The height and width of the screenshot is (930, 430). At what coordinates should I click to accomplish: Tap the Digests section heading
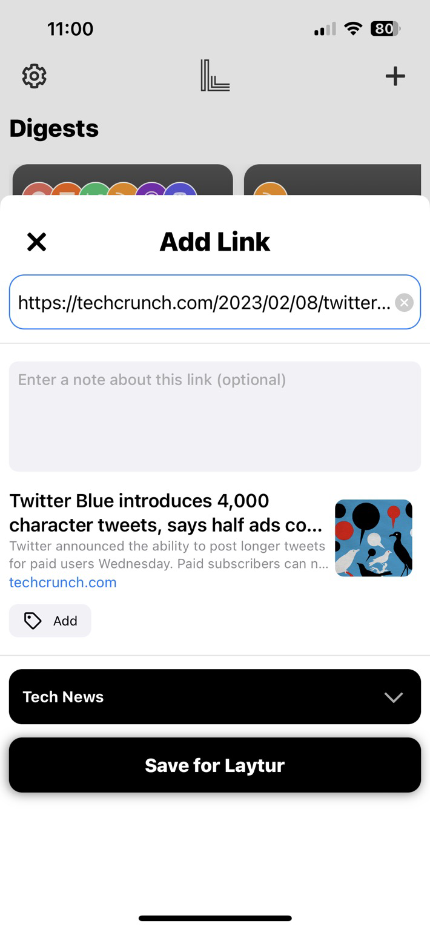tap(54, 128)
